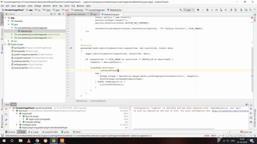The width and height of the screenshot is (257, 144).
Task: Click the Attach debugger to process icon
Action: point(221,10)
